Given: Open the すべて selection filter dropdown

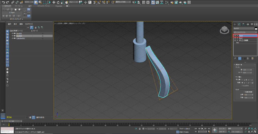Looking at the screenshot, I should pos(29,2).
